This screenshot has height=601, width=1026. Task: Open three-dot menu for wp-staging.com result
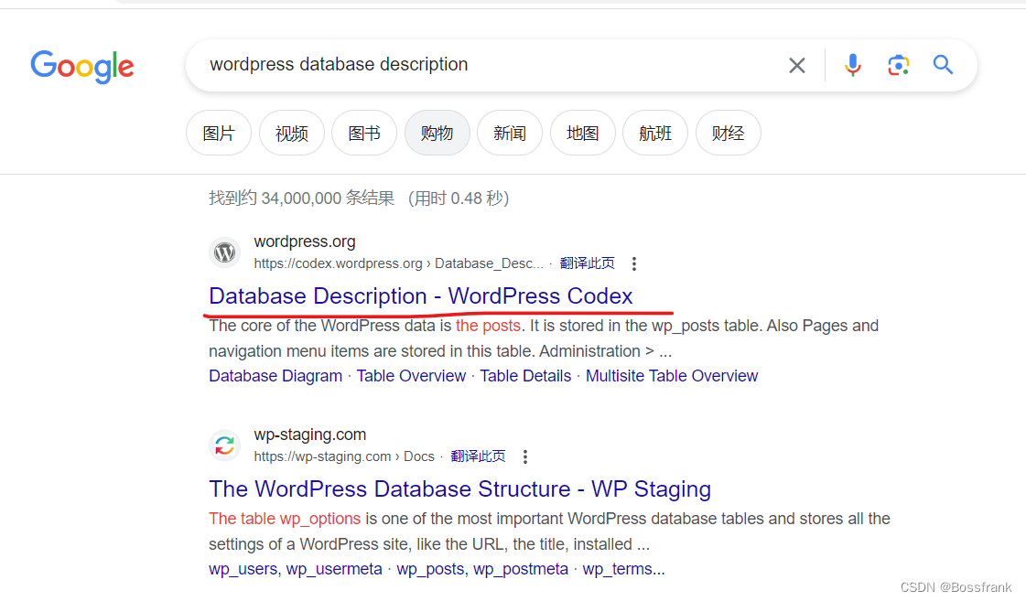point(524,456)
